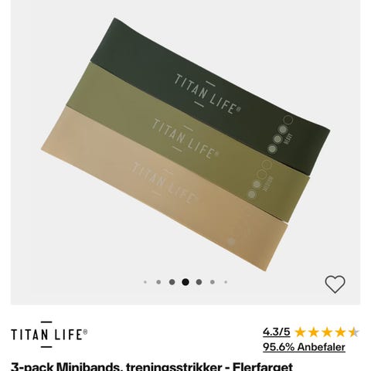Click the Heavy resistance dots on dark band

(281, 134)
